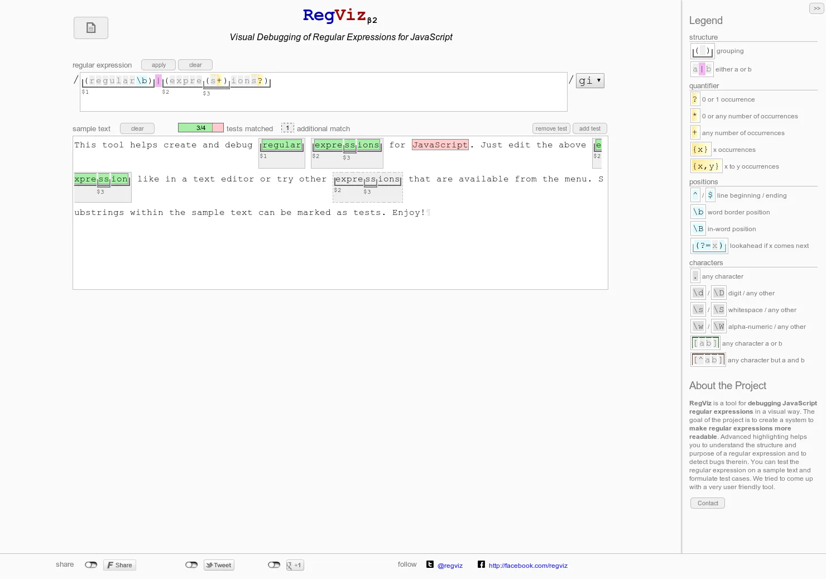
Task: Click the apply button for regular expression
Action: (159, 65)
